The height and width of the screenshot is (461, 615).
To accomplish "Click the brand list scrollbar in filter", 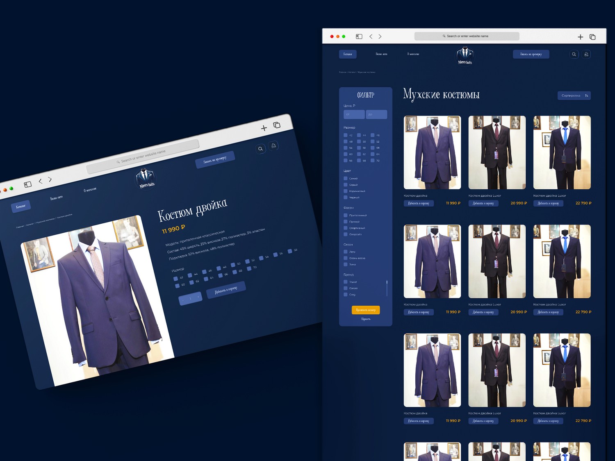I will pos(387,288).
